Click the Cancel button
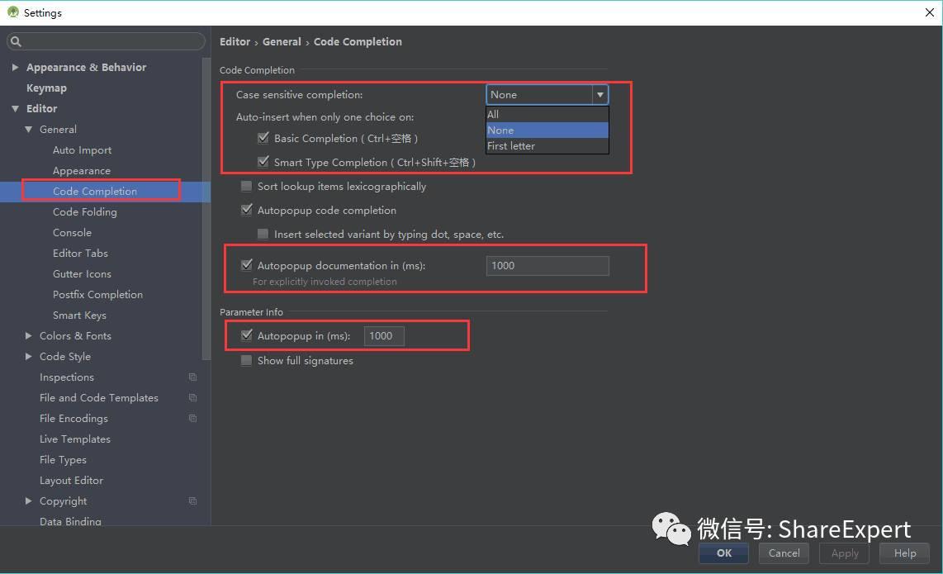This screenshot has width=943, height=574. [x=784, y=553]
